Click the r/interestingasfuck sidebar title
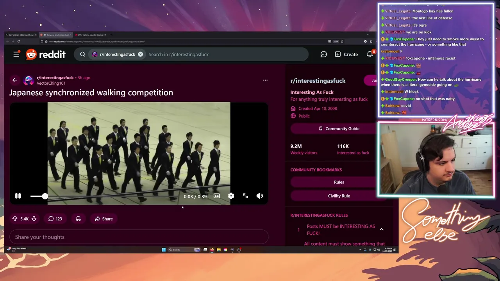The height and width of the screenshot is (281, 500). (x=318, y=81)
